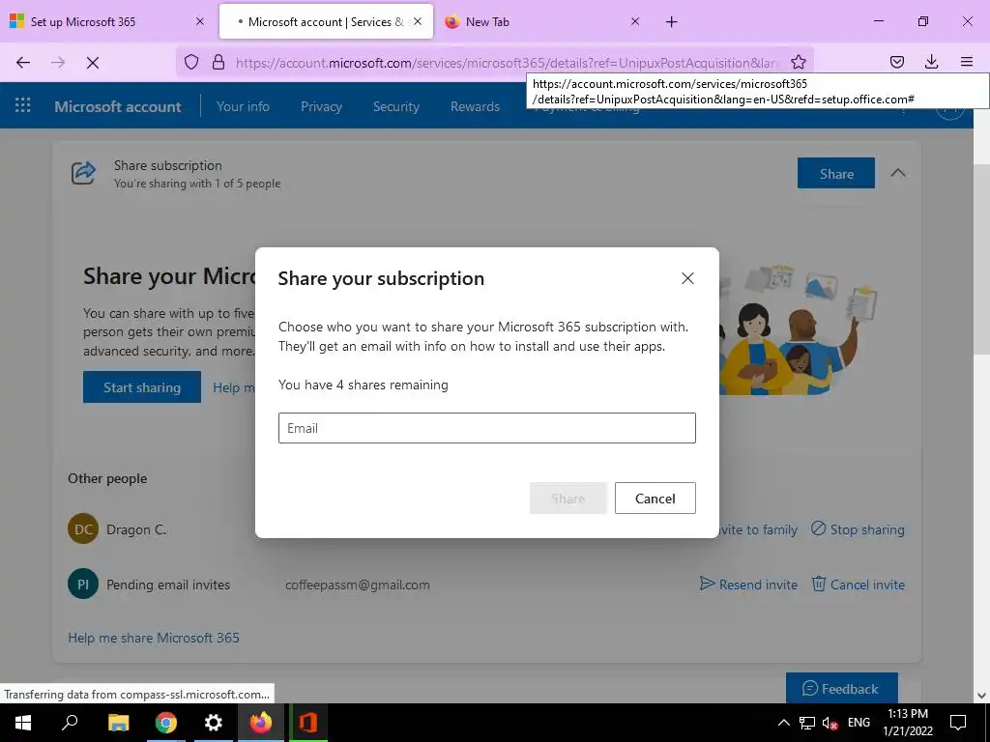Screen dimensions: 990x742
Task: Open the Office app from the taskbar
Action: pyautogui.click(x=308, y=723)
